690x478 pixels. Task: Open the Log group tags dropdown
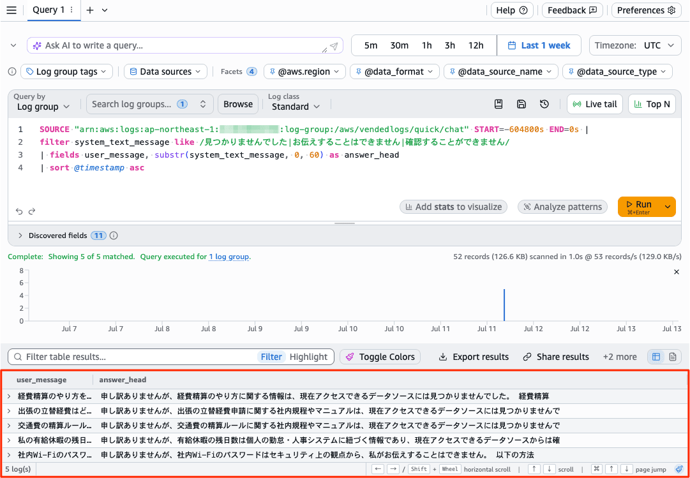pyautogui.click(x=66, y=71)
